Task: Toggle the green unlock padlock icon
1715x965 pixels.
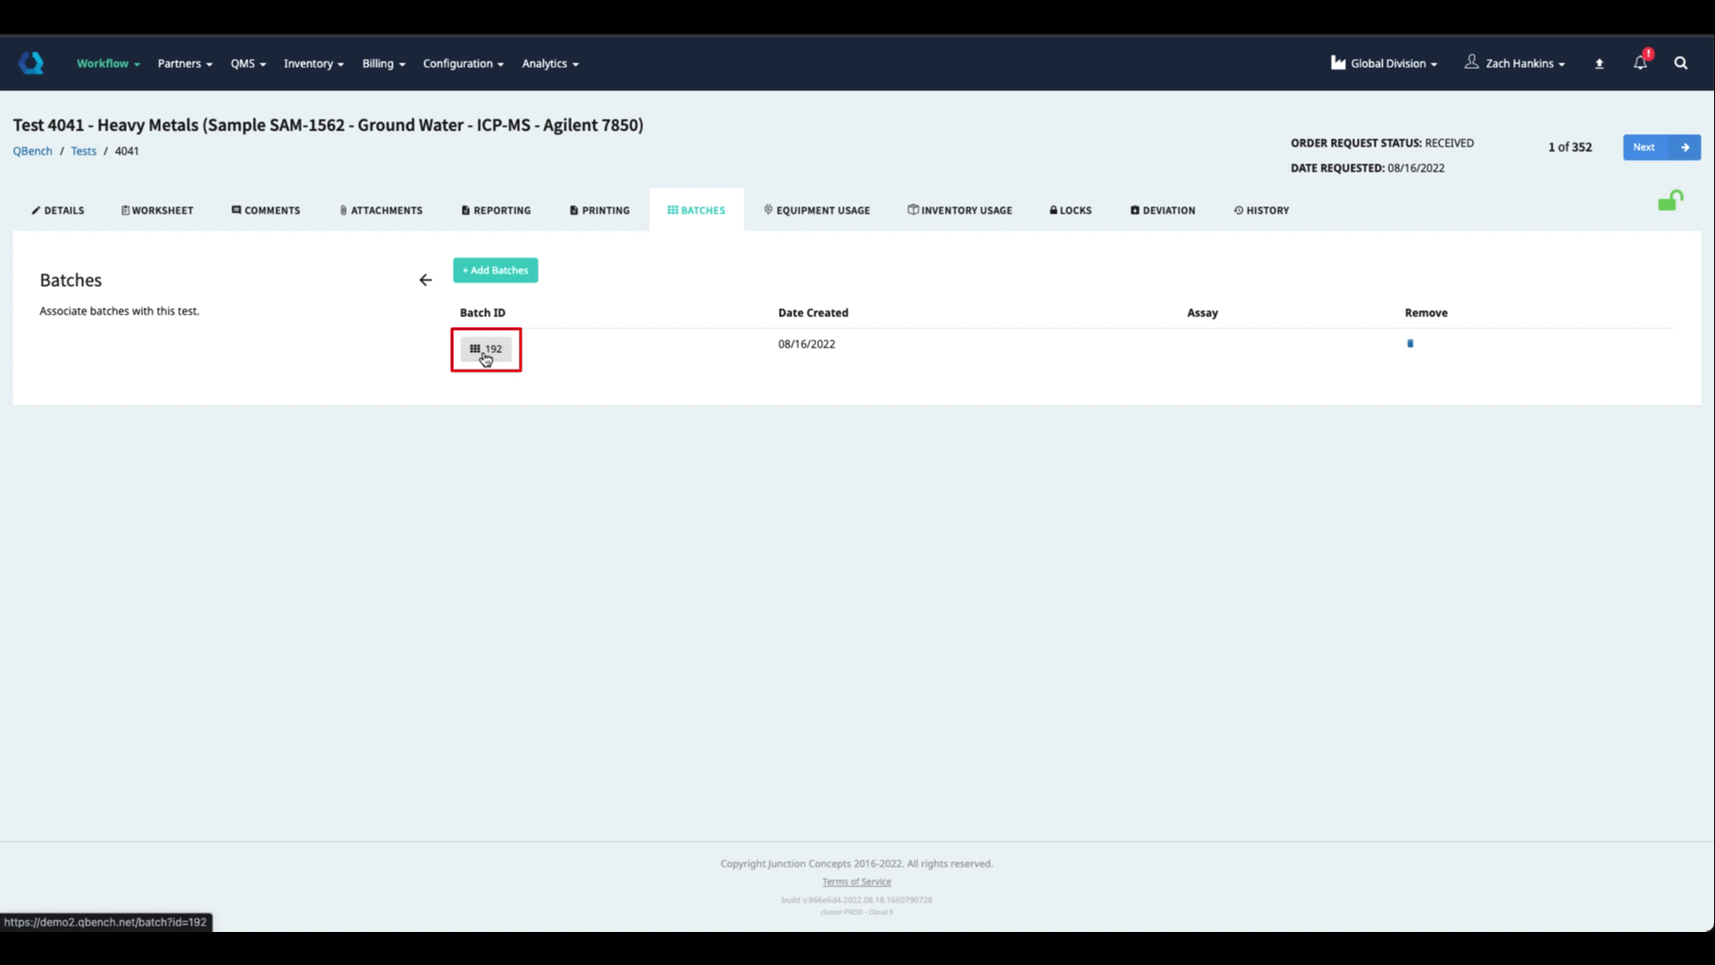Action: tap(1669, 201)
